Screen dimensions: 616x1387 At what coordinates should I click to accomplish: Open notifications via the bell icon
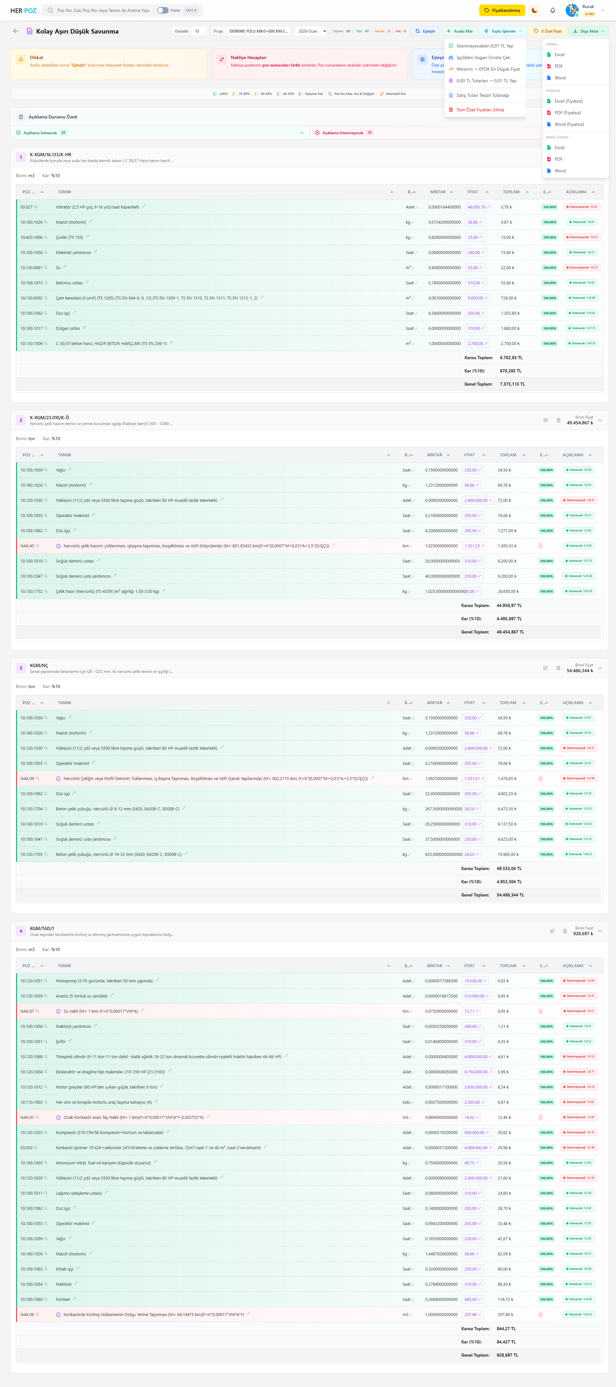[552, 10]
